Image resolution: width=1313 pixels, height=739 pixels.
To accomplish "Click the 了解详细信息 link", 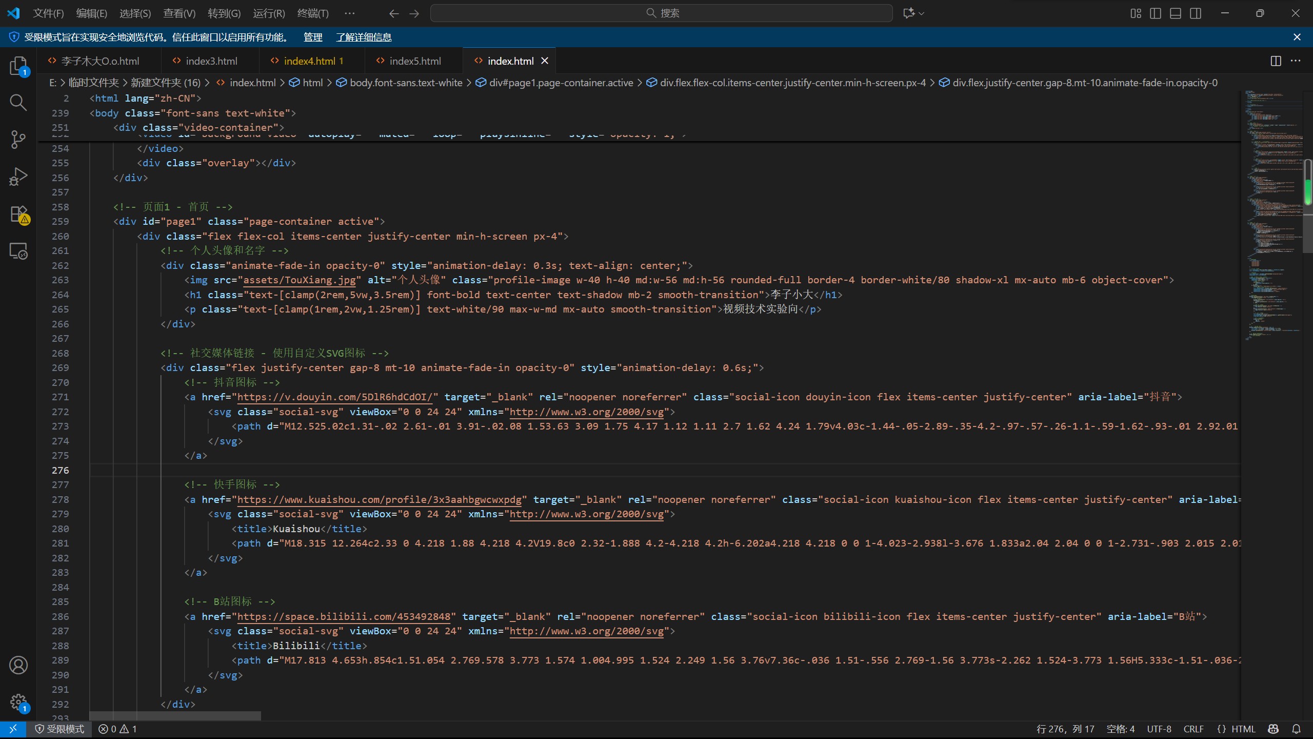I will click(364, 37).
